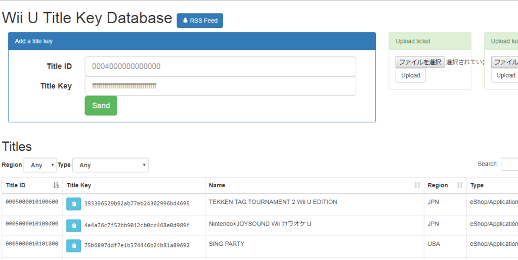518x260 pixels.
Task: Choose a file in Upload ticket panel
Action: click(420, 62)
